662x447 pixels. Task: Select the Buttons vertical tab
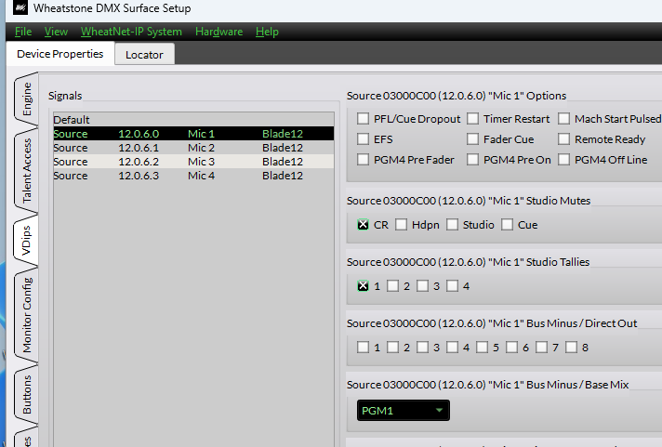tap(27, 395)
